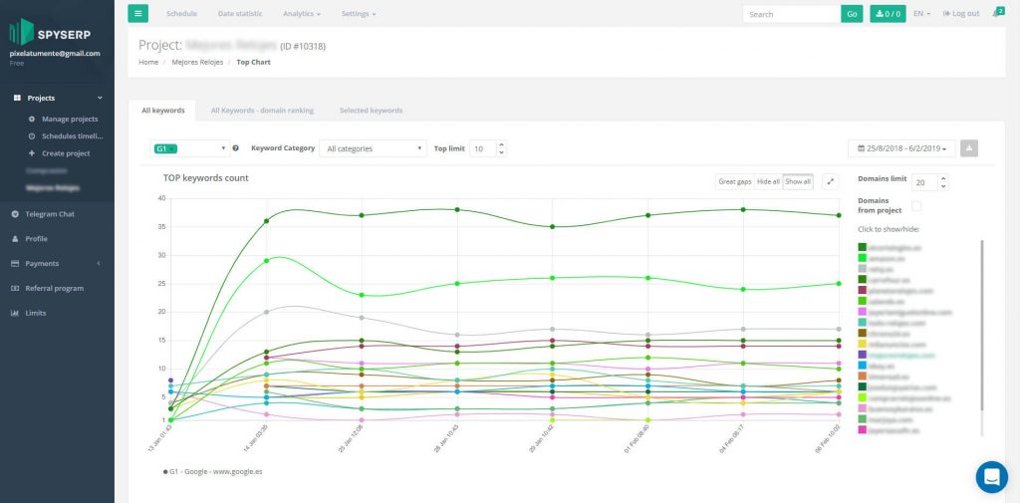Click the Home breadcrumb link
The image size is (1020, 503).
click(148, 63)
